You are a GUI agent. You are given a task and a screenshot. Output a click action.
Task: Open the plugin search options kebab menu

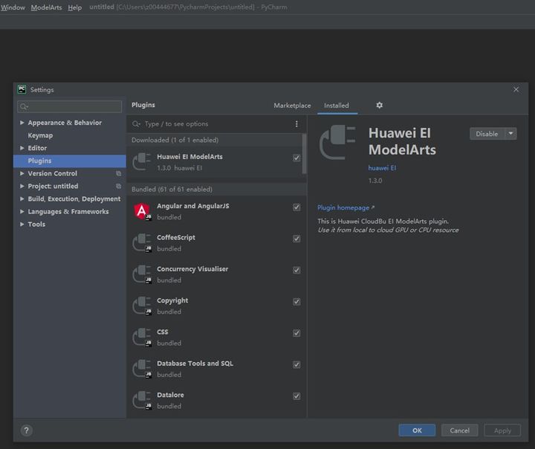point(296,124)
